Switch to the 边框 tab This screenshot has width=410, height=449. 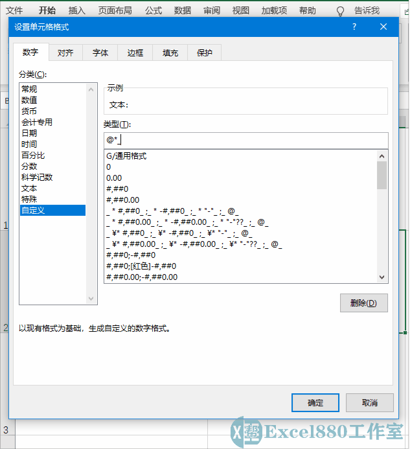tap(135, 52)
